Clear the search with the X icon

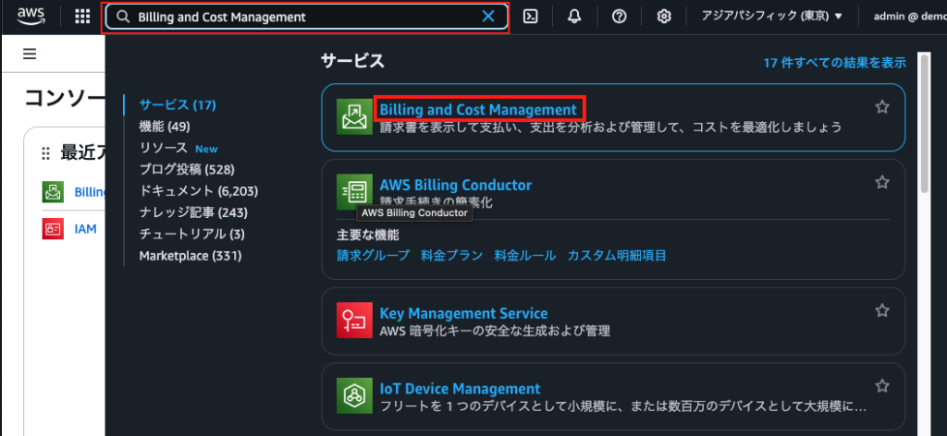pyautogui.click(x=488, y=17)
